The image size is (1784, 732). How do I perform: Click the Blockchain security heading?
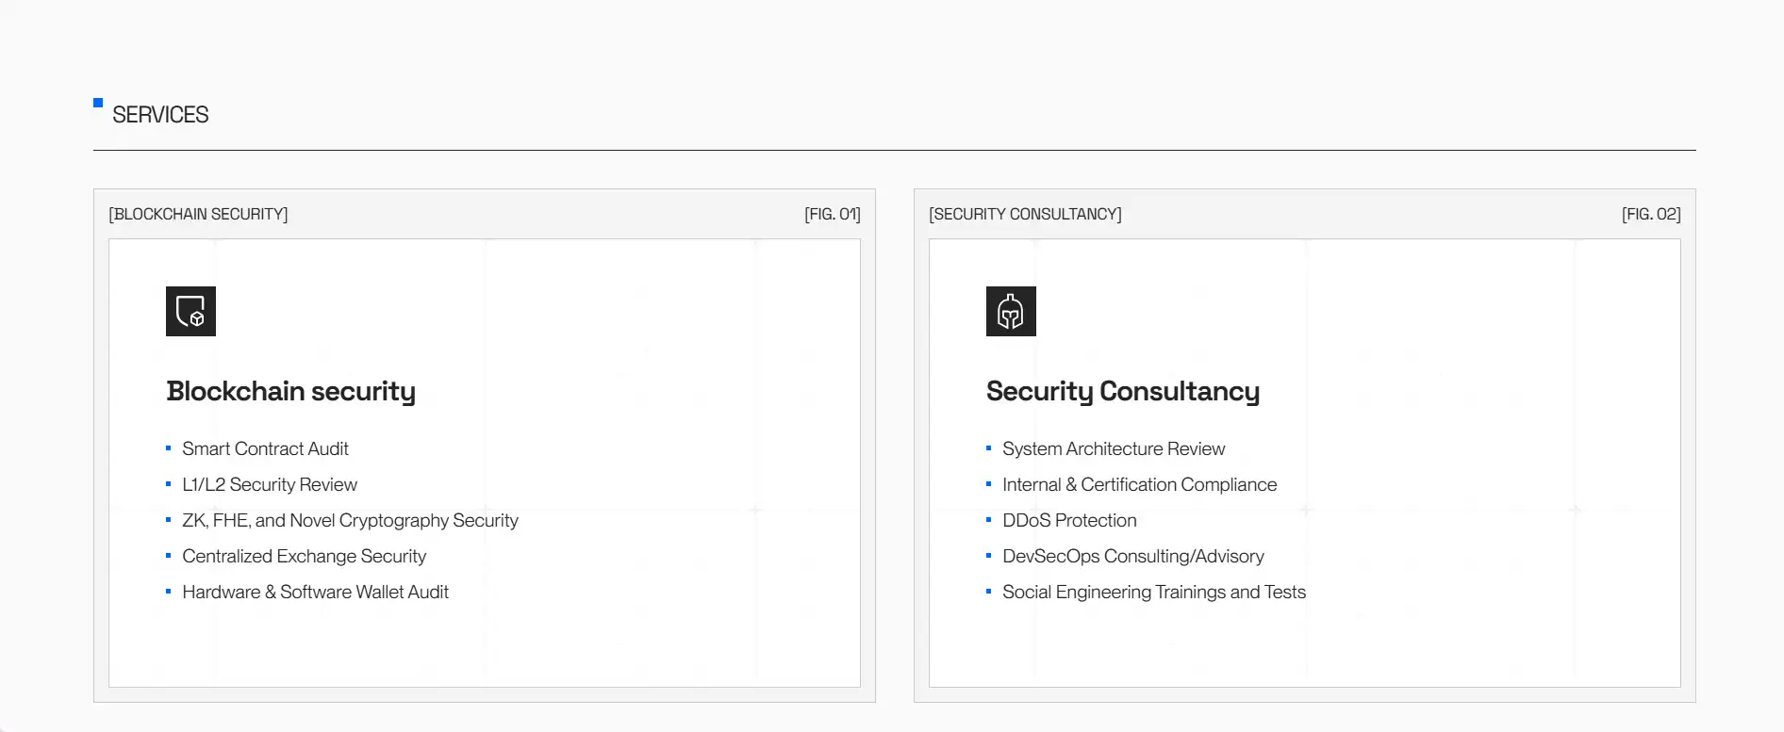pyautogui.click(x=290, y=391)
